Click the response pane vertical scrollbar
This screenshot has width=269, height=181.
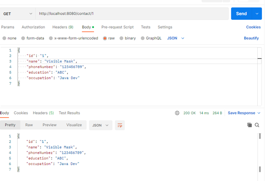coord(260,152)
